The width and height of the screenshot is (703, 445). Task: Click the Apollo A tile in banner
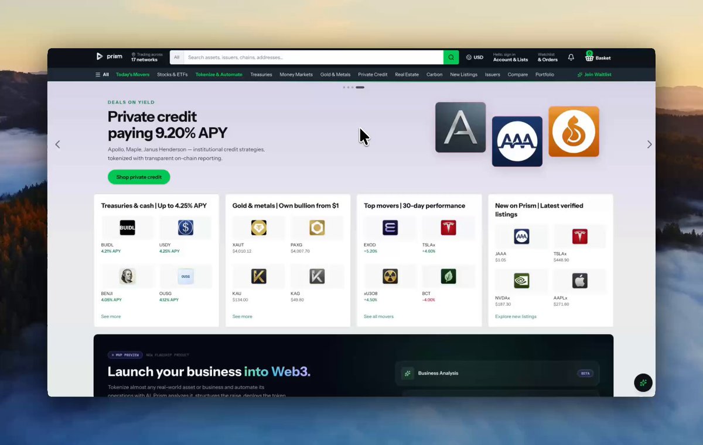460,127
